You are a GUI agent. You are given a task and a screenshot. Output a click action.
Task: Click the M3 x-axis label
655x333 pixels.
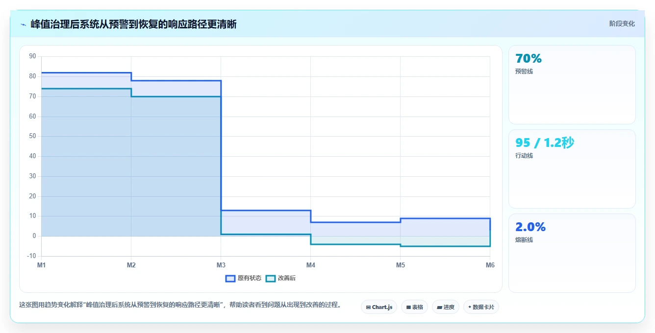(221, 265)
